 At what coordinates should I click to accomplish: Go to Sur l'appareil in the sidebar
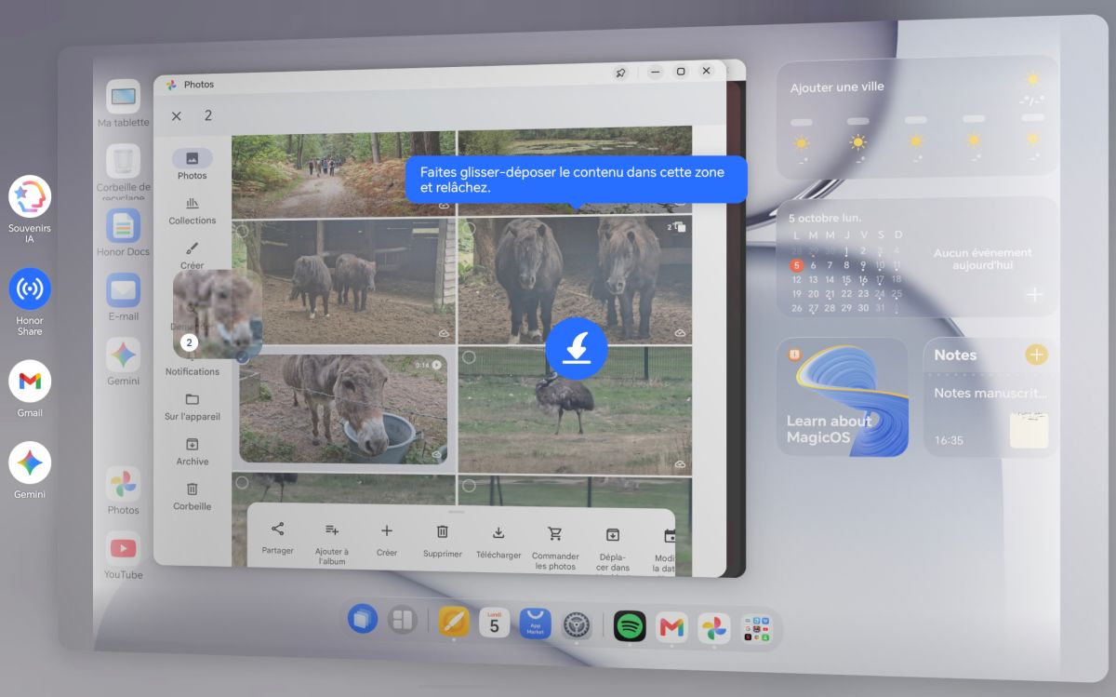[x=193, y=407]
